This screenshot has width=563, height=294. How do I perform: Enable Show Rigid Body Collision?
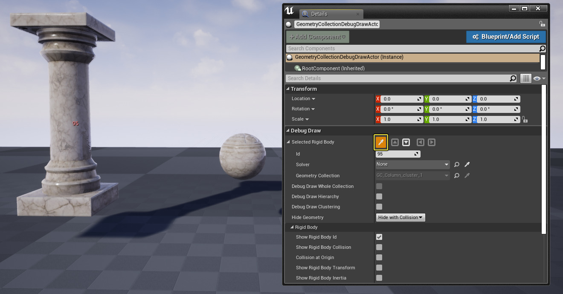[379, 247]
